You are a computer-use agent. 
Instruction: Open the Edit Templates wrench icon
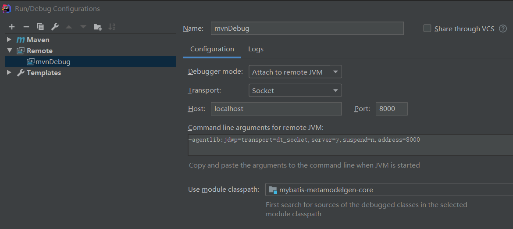pos(55,27)
